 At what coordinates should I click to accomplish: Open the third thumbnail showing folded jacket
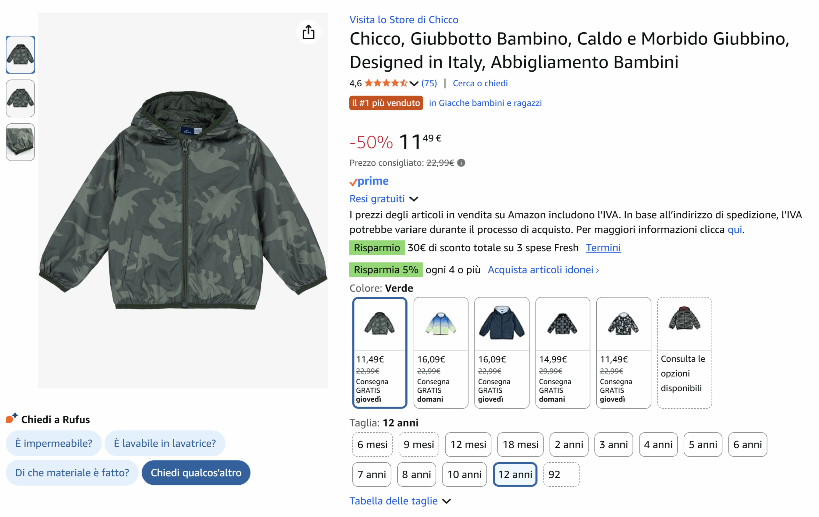tap(20, 142)
